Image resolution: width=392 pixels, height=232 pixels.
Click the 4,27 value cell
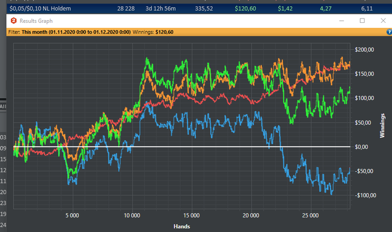click(x=325, y=8)
